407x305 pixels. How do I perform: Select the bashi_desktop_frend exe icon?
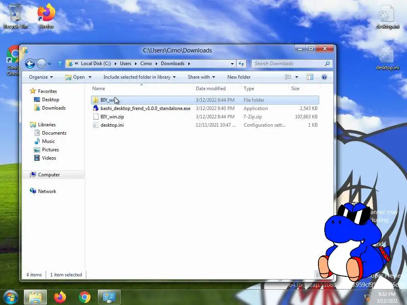95,108
